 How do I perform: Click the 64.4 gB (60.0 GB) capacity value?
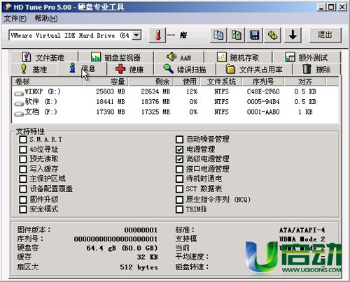[x=122, y=248]
